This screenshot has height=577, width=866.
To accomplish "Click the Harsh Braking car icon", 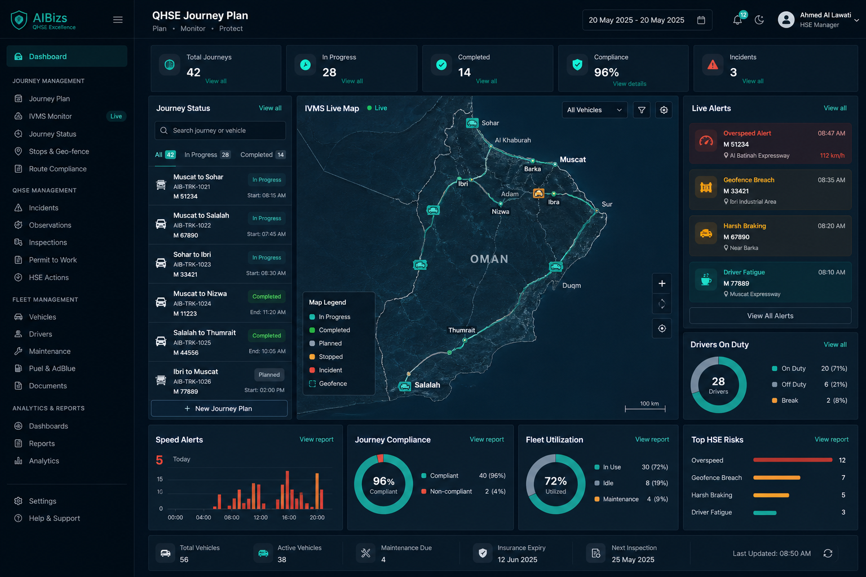I will point(706,233).
